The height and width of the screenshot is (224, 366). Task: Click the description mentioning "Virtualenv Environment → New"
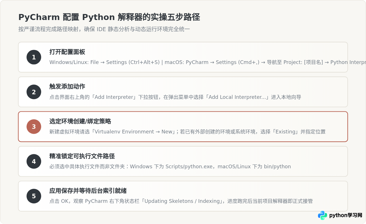[187, 132]
